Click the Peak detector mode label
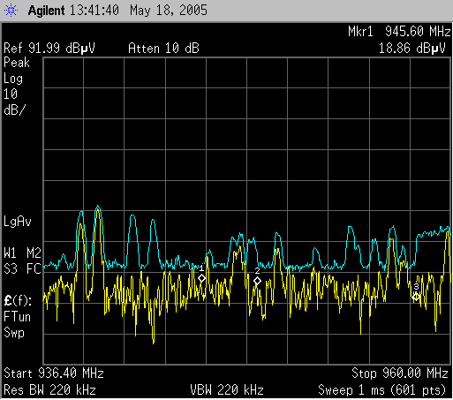 [17, 63]
